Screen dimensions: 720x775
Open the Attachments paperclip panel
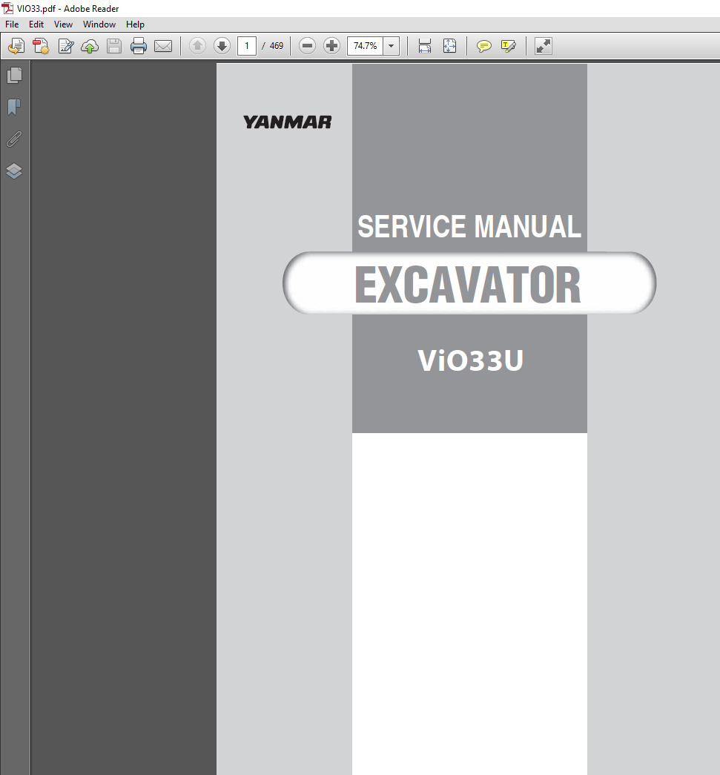(14, 139)
